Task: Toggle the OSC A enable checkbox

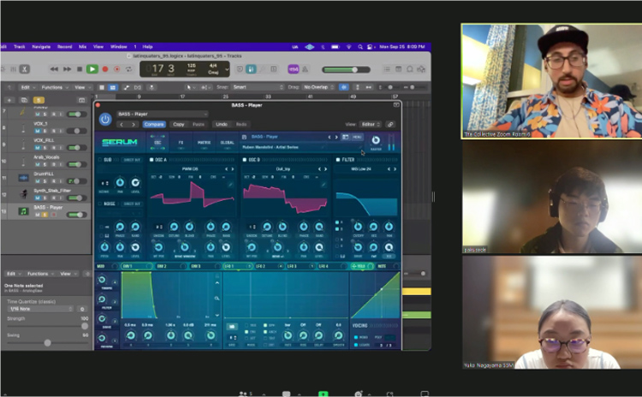Action: click(152, 160)
